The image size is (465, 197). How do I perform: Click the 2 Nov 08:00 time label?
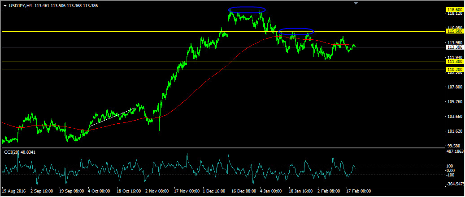click(157, 191)
